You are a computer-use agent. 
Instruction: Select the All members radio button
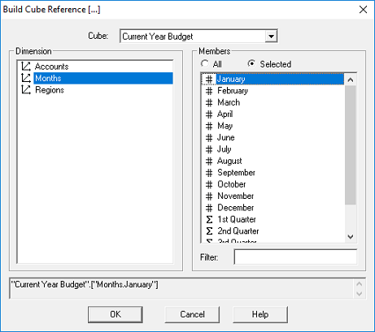tap(205, 64)
